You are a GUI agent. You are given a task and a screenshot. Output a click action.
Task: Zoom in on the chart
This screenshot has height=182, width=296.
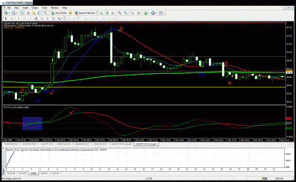120,13
